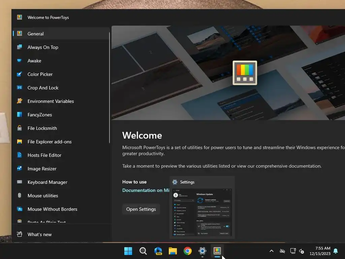The width and height of the screenshot is (345, 259).
Task: Click the What's new party icon
Action: tap(20, 234)
